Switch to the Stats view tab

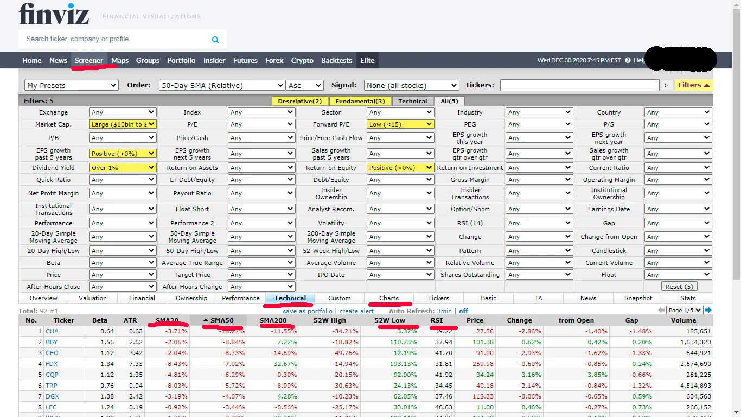click(x=688, y=298)
